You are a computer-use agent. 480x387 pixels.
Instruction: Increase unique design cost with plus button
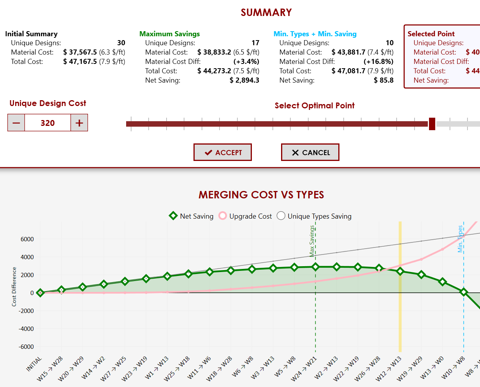(79, 123)
